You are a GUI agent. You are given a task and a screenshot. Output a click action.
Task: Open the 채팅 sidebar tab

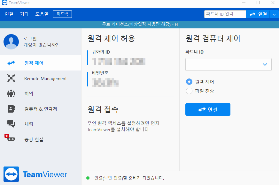coord(41,124)
